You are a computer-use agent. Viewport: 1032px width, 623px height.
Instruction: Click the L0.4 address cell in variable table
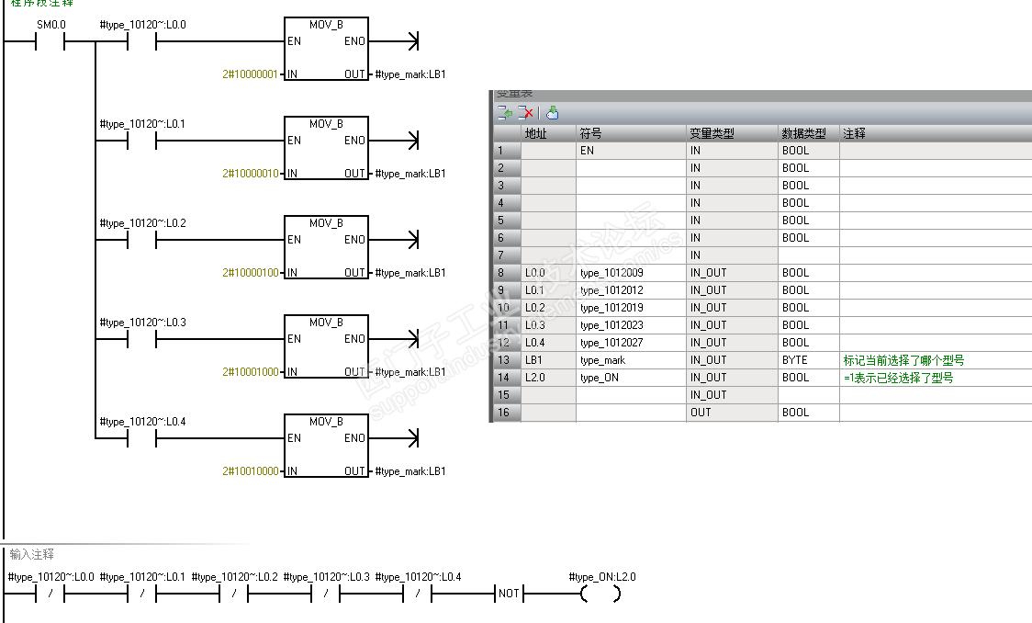[x=548, y=343]
